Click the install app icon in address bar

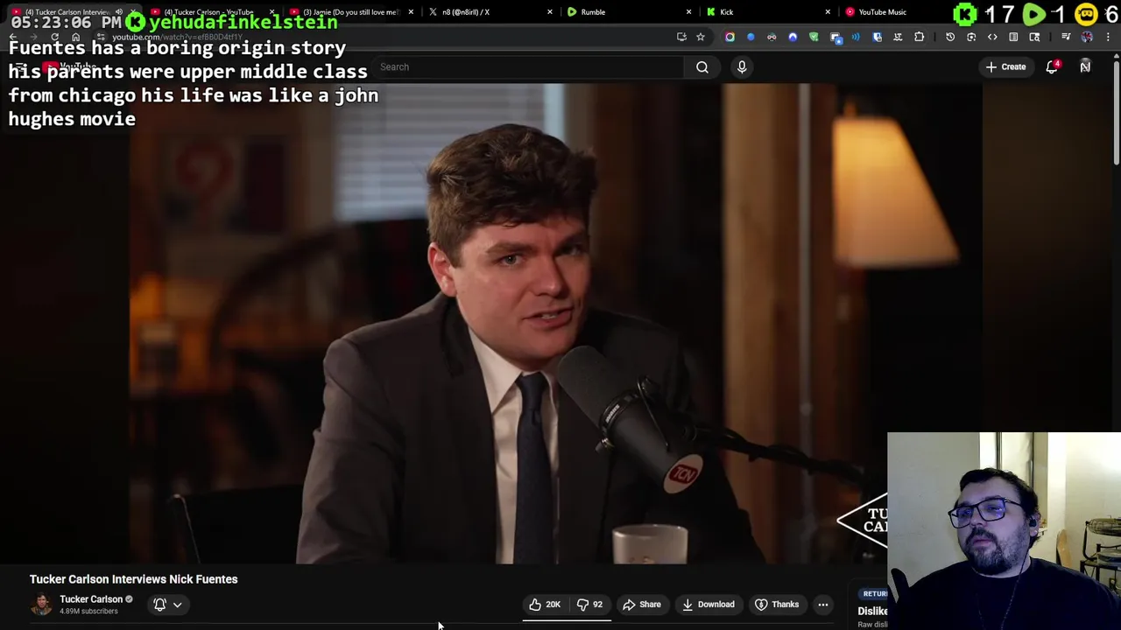[681, 37]
